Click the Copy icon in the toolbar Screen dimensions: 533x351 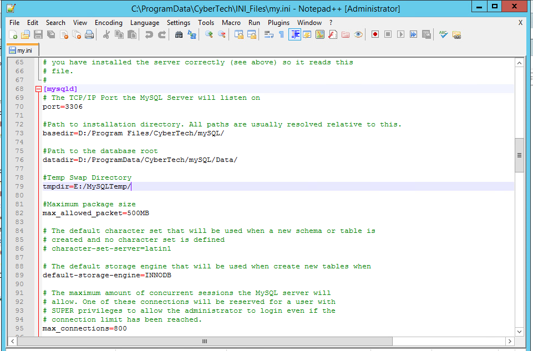[x=119, y=34]
